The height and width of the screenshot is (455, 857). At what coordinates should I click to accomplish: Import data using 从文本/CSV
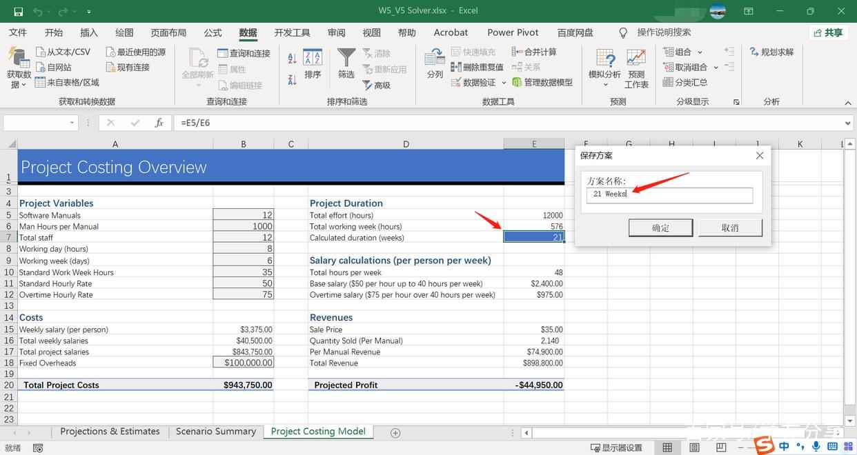[63, 52]
